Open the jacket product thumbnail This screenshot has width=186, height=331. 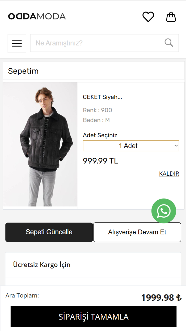pos(40,145)
